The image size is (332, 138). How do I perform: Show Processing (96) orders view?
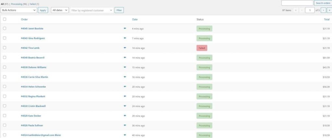pos(19,4)
